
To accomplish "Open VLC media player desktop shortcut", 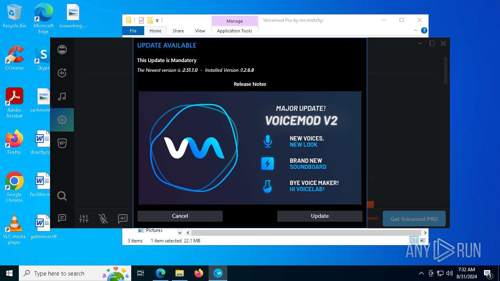I will [14, 229].
